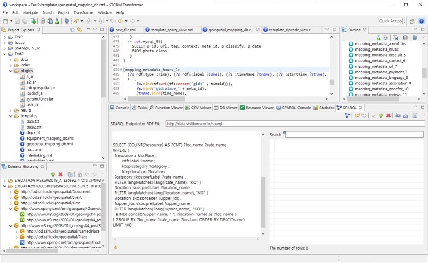Click Link with Editor icon in Project Explorer
This screenshot has width=428, height=263.
(x=79, y=30)
